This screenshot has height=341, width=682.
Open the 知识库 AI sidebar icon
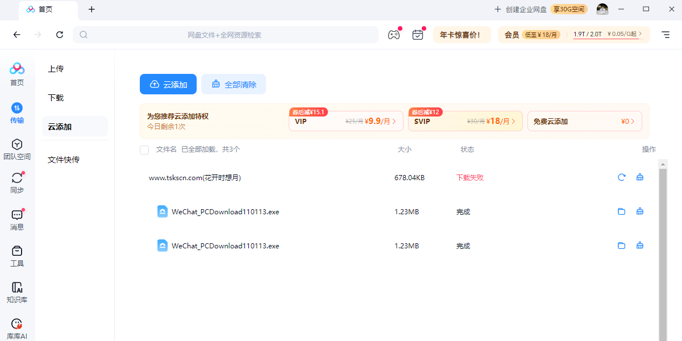coord(17,293)
